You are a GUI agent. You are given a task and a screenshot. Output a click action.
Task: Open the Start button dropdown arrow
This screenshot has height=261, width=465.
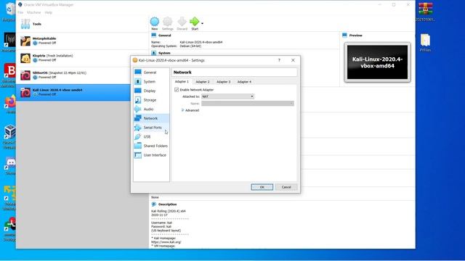click(x=202, y=23)
